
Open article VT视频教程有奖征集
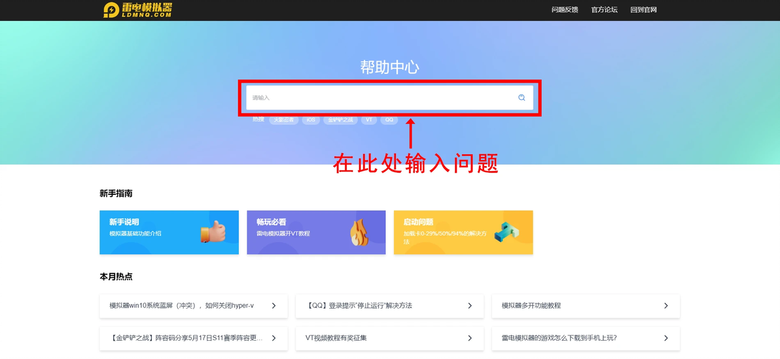[389, 338]
